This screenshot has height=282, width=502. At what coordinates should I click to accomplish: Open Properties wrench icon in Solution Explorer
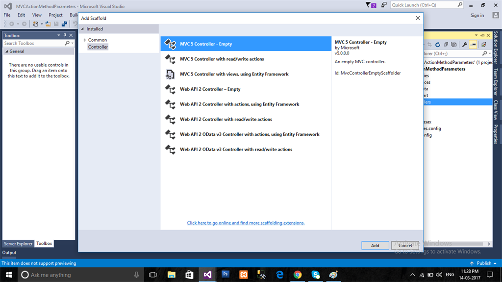[465, 45]
